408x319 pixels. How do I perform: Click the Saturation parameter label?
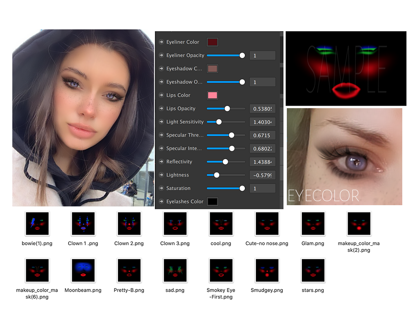coord(178,188)
